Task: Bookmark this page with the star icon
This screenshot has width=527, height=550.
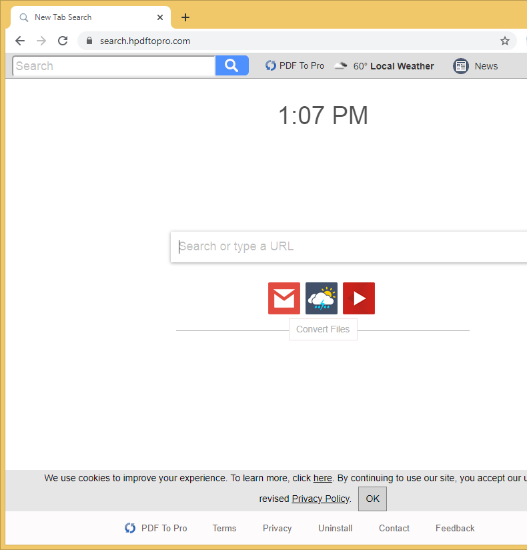Action: [x=504, y=41]
